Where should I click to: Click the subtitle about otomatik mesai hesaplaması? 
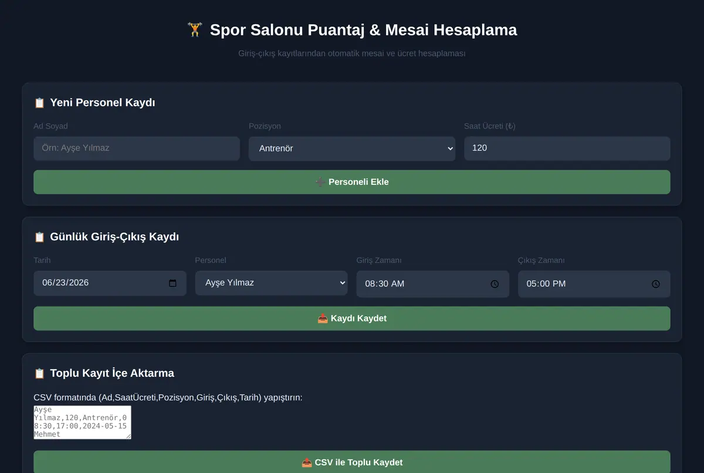(x=352, y=53)
